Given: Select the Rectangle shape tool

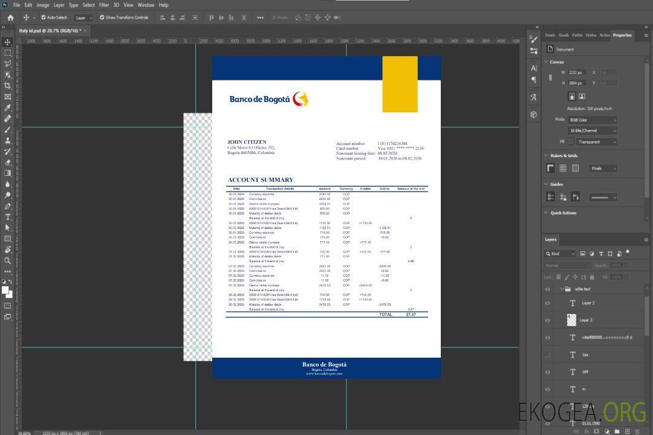Looking at the screenshot, I should click(7, 239).
